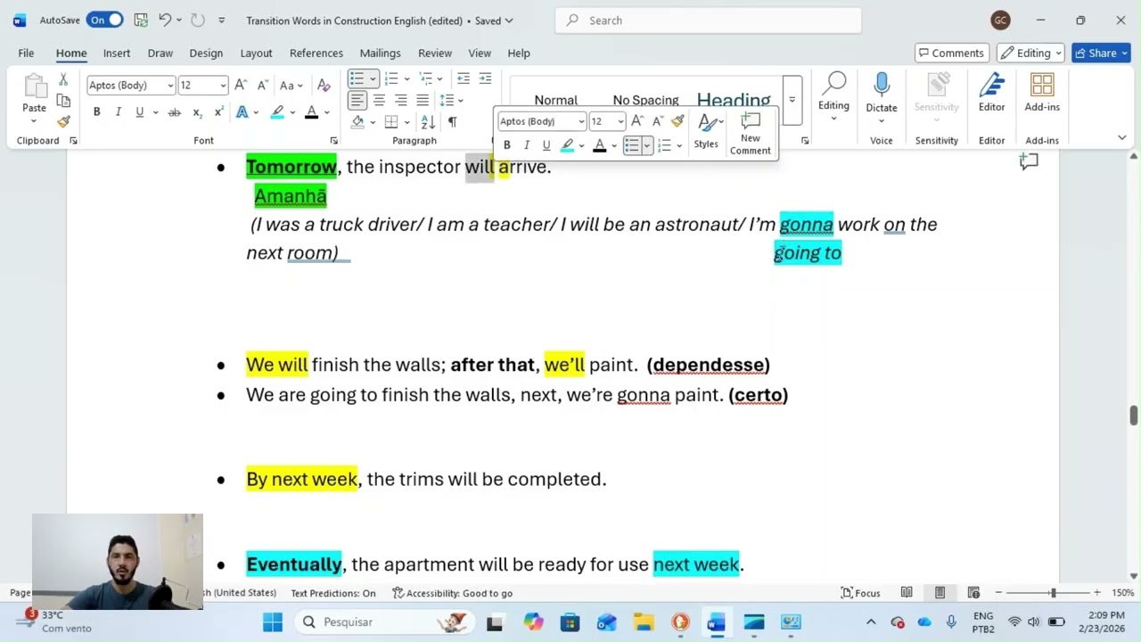Expand line spacing options
The image size is (1141, 642).
449,100
